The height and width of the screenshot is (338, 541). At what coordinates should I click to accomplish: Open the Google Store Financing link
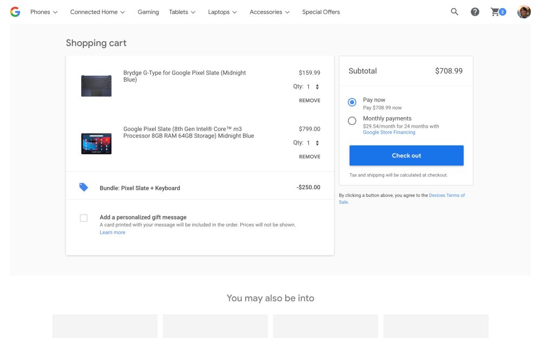389,132
